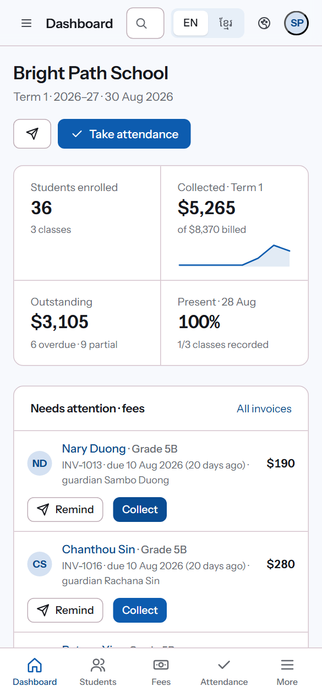322x697 pixels.
Task: Click the '6 overdue · 9 partial' text
Action: pos(74,345)
